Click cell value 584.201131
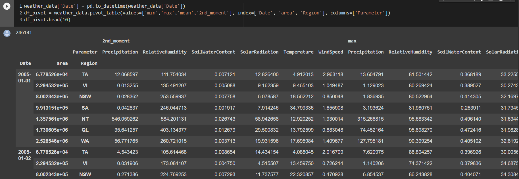 (x=173, y=119)
